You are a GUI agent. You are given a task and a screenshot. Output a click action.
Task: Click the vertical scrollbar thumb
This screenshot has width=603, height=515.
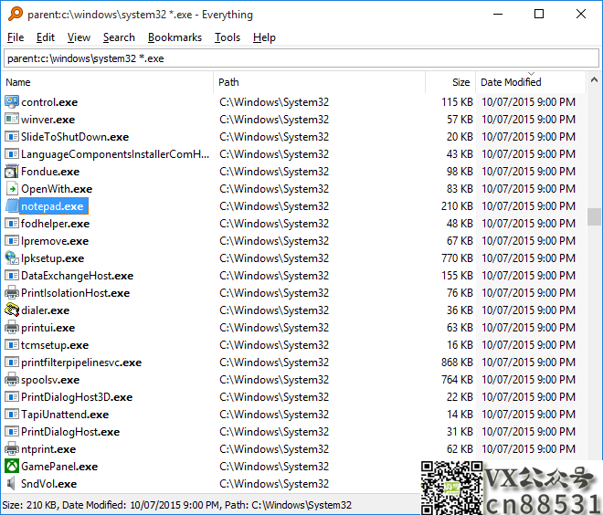click(595, 216)
